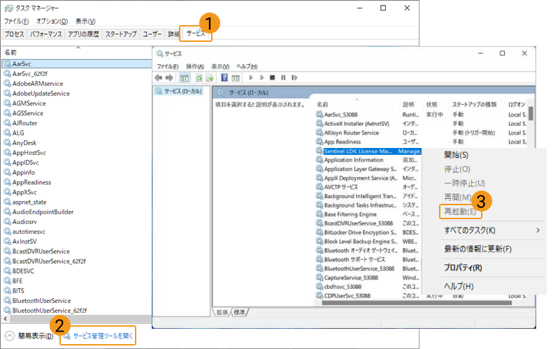Open the パフォーマンス tab

tap(46, 34)
